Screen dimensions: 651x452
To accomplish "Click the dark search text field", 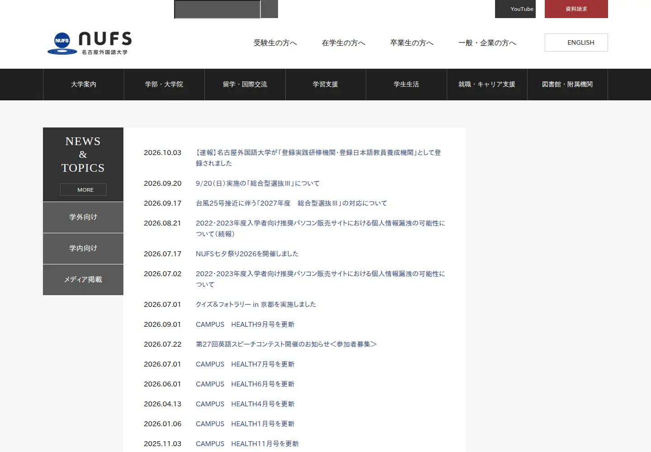I will tap(217, 9).
